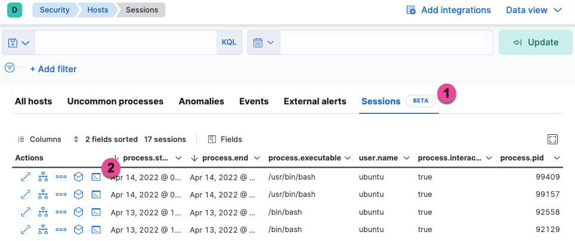Open the saved query dropdown
This screenshot has height=241, width=575.
[19, 43]
